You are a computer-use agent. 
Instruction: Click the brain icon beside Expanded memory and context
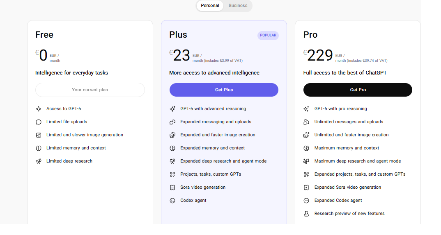click(x=172, y=148)
